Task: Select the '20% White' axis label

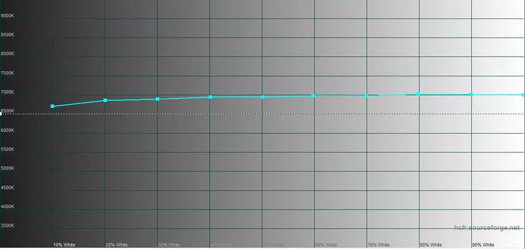Action: pos(116,245)
